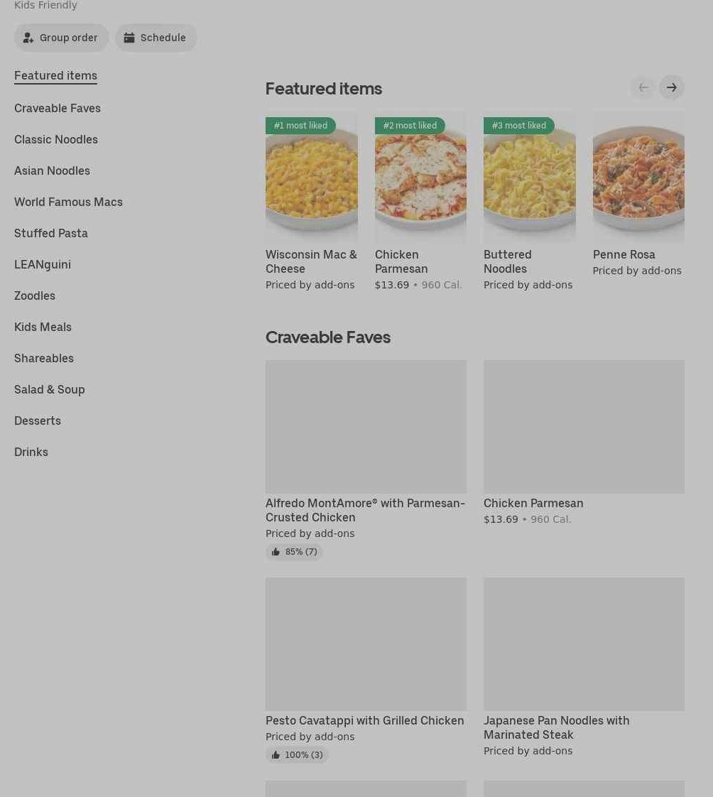Click the #1 most liked badge
713x797 pixels.
coord(300,126)
